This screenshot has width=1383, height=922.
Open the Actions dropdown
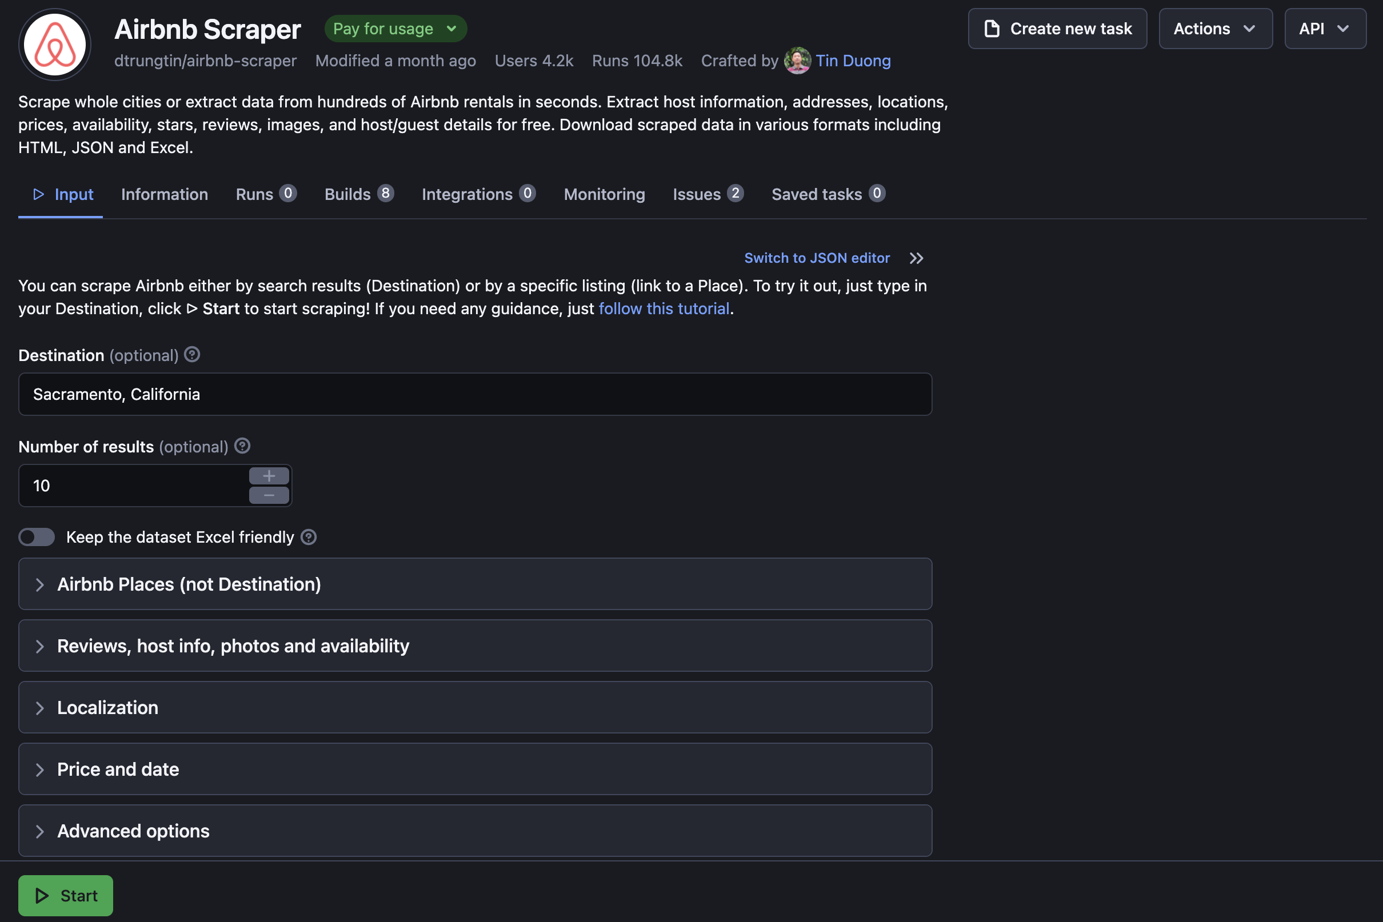coord(1215,28)
